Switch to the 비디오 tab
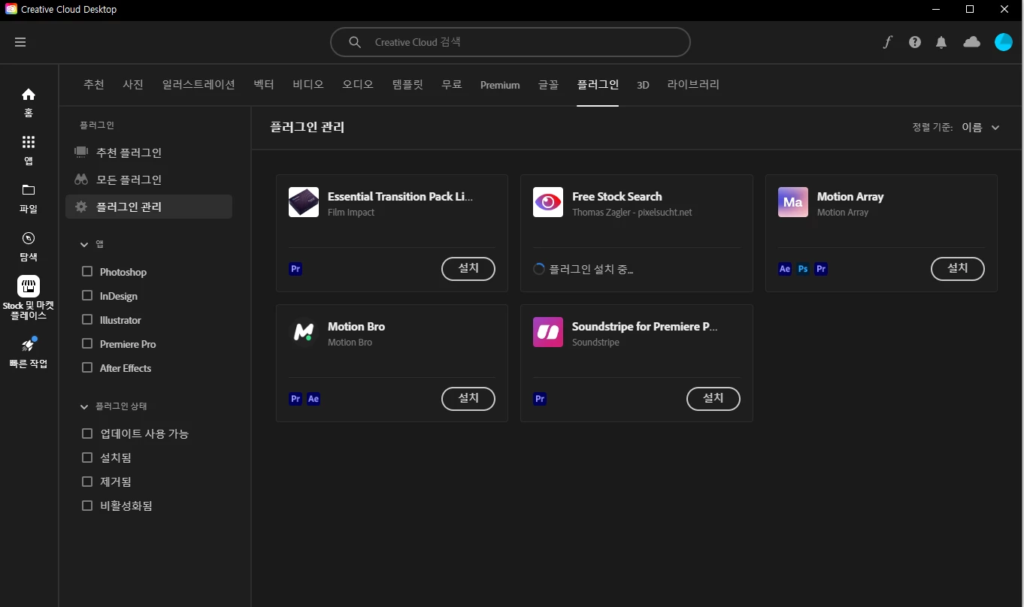The width and height of the screenshot is (1024, 607). (308, 85)
